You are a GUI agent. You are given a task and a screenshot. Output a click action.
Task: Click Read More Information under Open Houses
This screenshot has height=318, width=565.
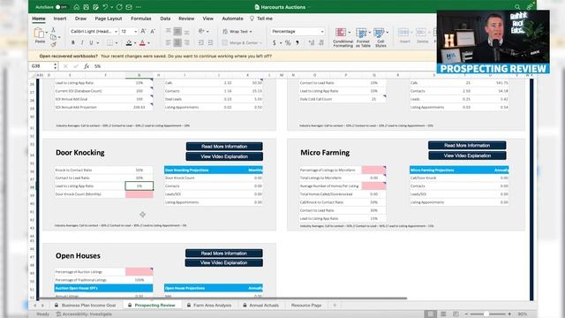click(x=223, y=254)
